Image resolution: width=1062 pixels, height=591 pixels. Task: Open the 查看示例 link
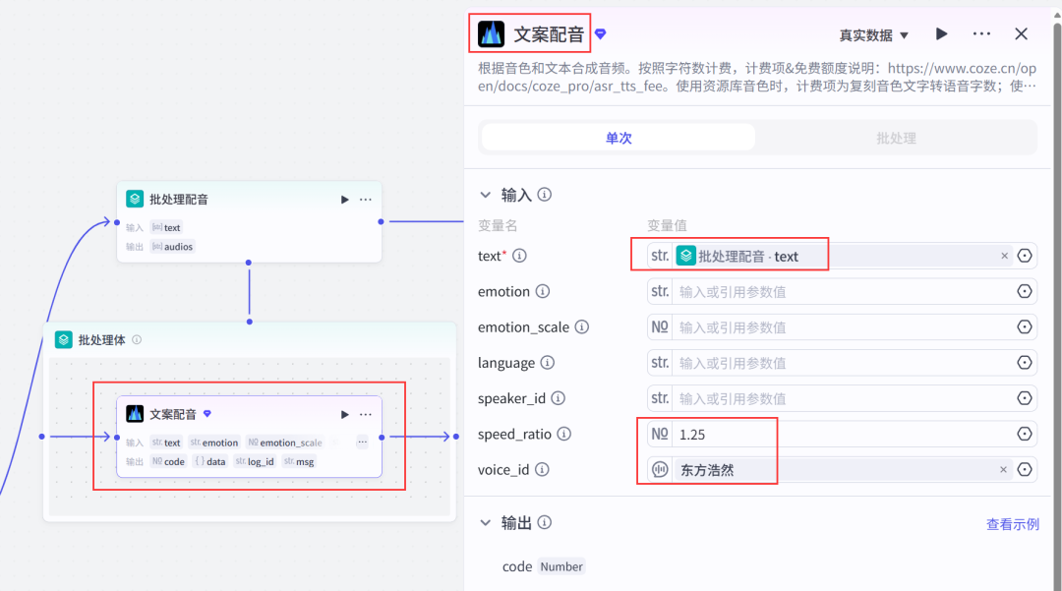click(x=1013, y=523)
